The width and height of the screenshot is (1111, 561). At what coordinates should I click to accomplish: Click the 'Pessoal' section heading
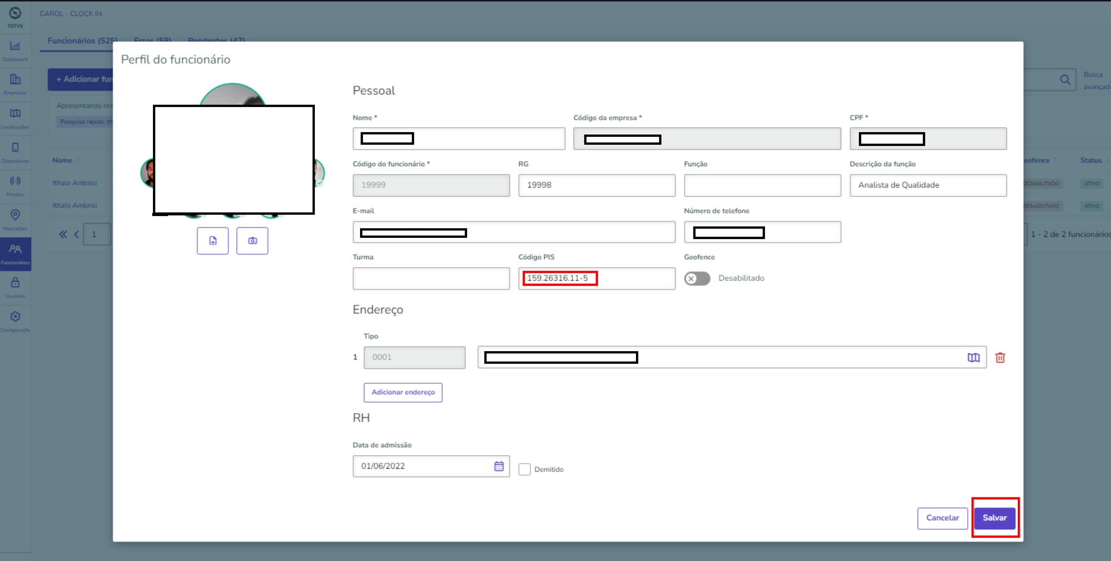point(374,91)
